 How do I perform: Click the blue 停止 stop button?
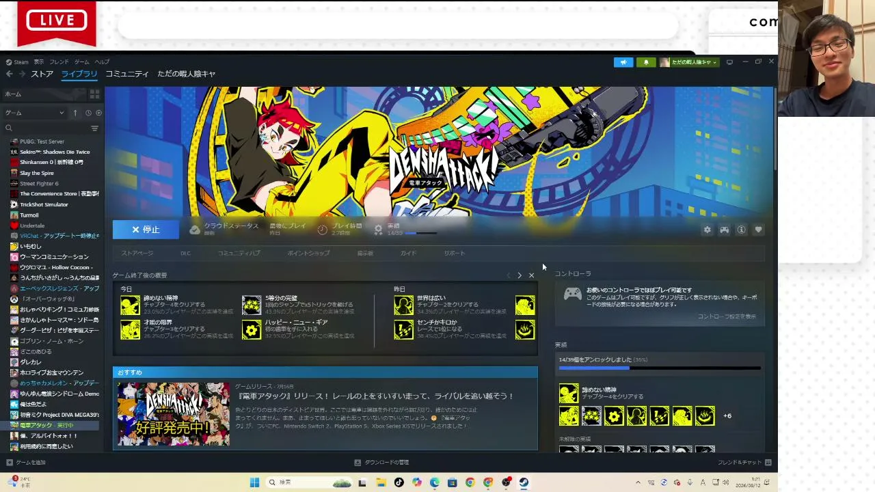point(146,230)
